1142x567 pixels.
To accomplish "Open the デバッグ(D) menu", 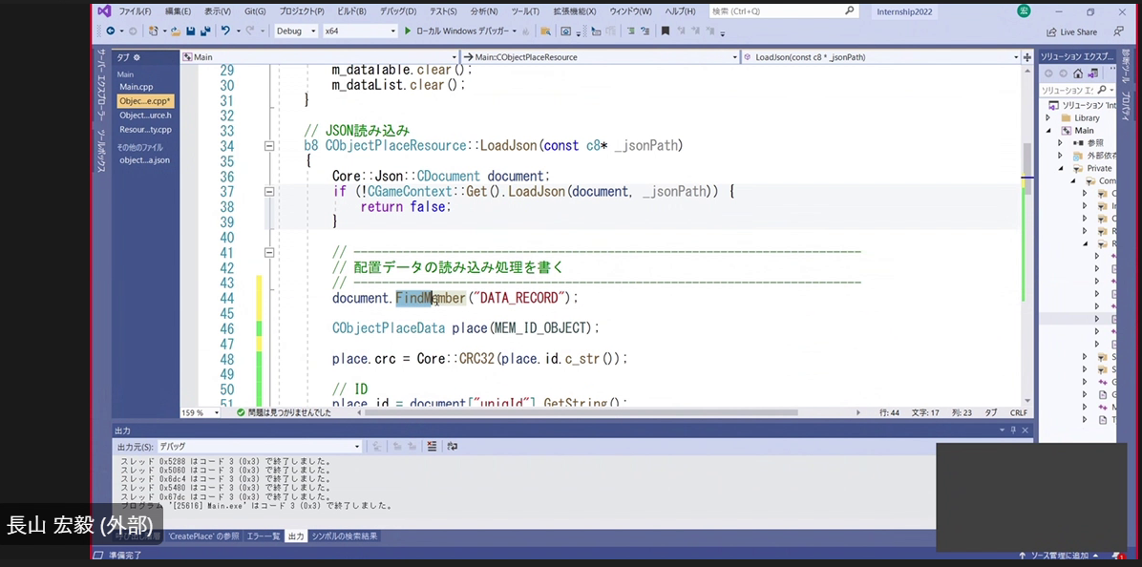I will tap(398, 11).
